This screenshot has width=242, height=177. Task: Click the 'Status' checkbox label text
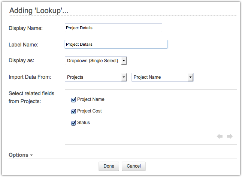[x=84, y=123]
